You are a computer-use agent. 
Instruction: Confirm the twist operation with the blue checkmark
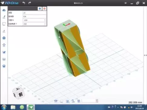click(x=40, y=9)
